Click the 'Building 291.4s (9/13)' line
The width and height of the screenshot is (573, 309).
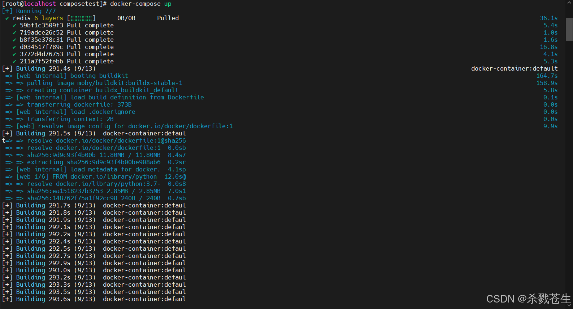click(x=49, y=68)
